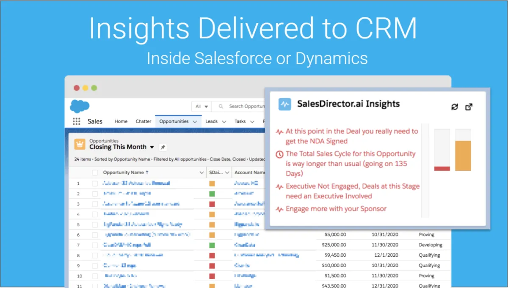Check the checkbox for row 7
This screenshot has width=508, height=288.
click(x=95, y=245)
